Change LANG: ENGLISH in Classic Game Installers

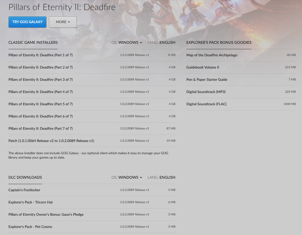click(161, 42)
